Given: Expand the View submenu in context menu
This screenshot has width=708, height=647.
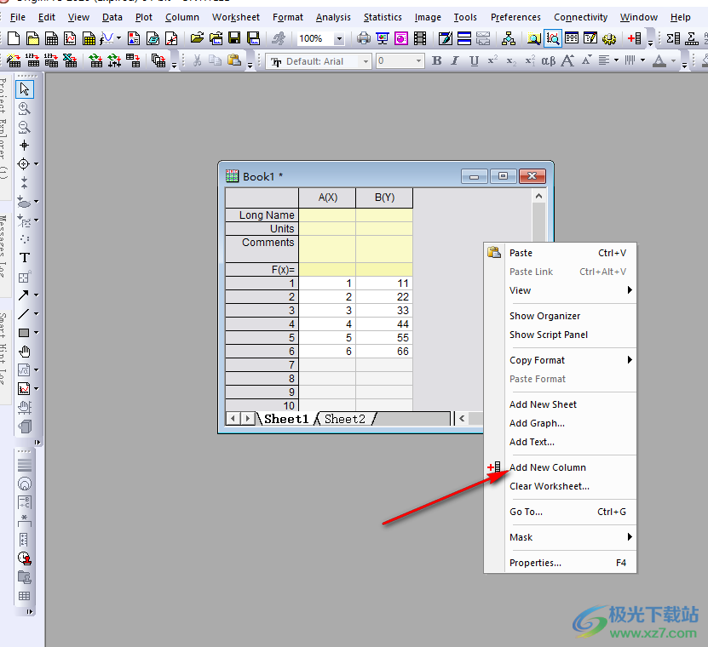Looking at the screenshot, I should [x=630, y=290].
